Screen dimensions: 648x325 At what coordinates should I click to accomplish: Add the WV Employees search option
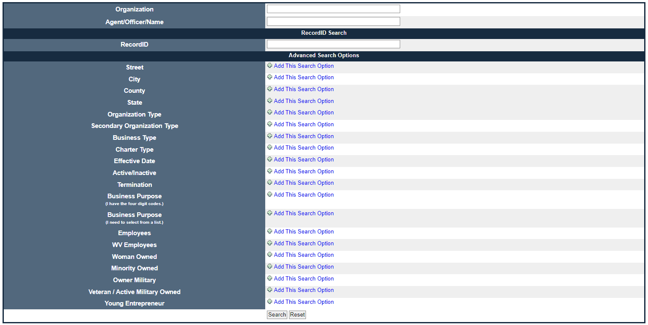(303, 243)
